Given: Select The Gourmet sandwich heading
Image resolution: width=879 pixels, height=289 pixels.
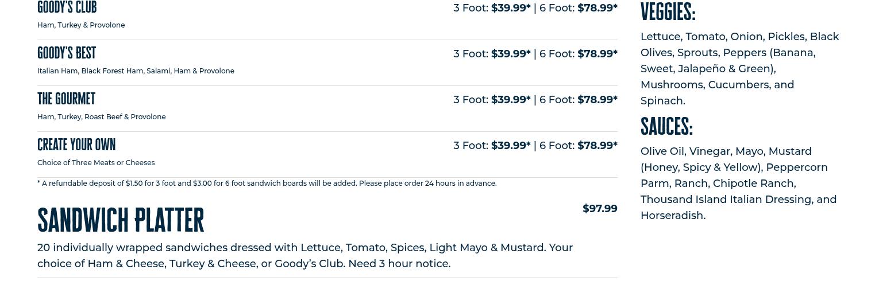Looking at the screenshot, I should [66, 99].
